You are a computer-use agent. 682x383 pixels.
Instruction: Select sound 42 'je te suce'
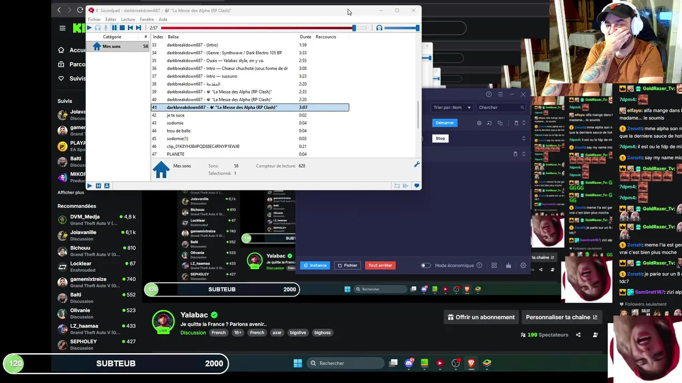click(x=250, y=115)
